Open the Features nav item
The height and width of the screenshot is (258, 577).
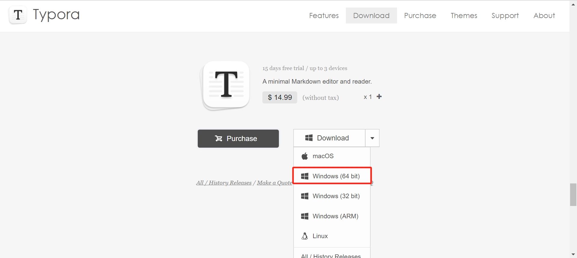click(x=324, y=16)
